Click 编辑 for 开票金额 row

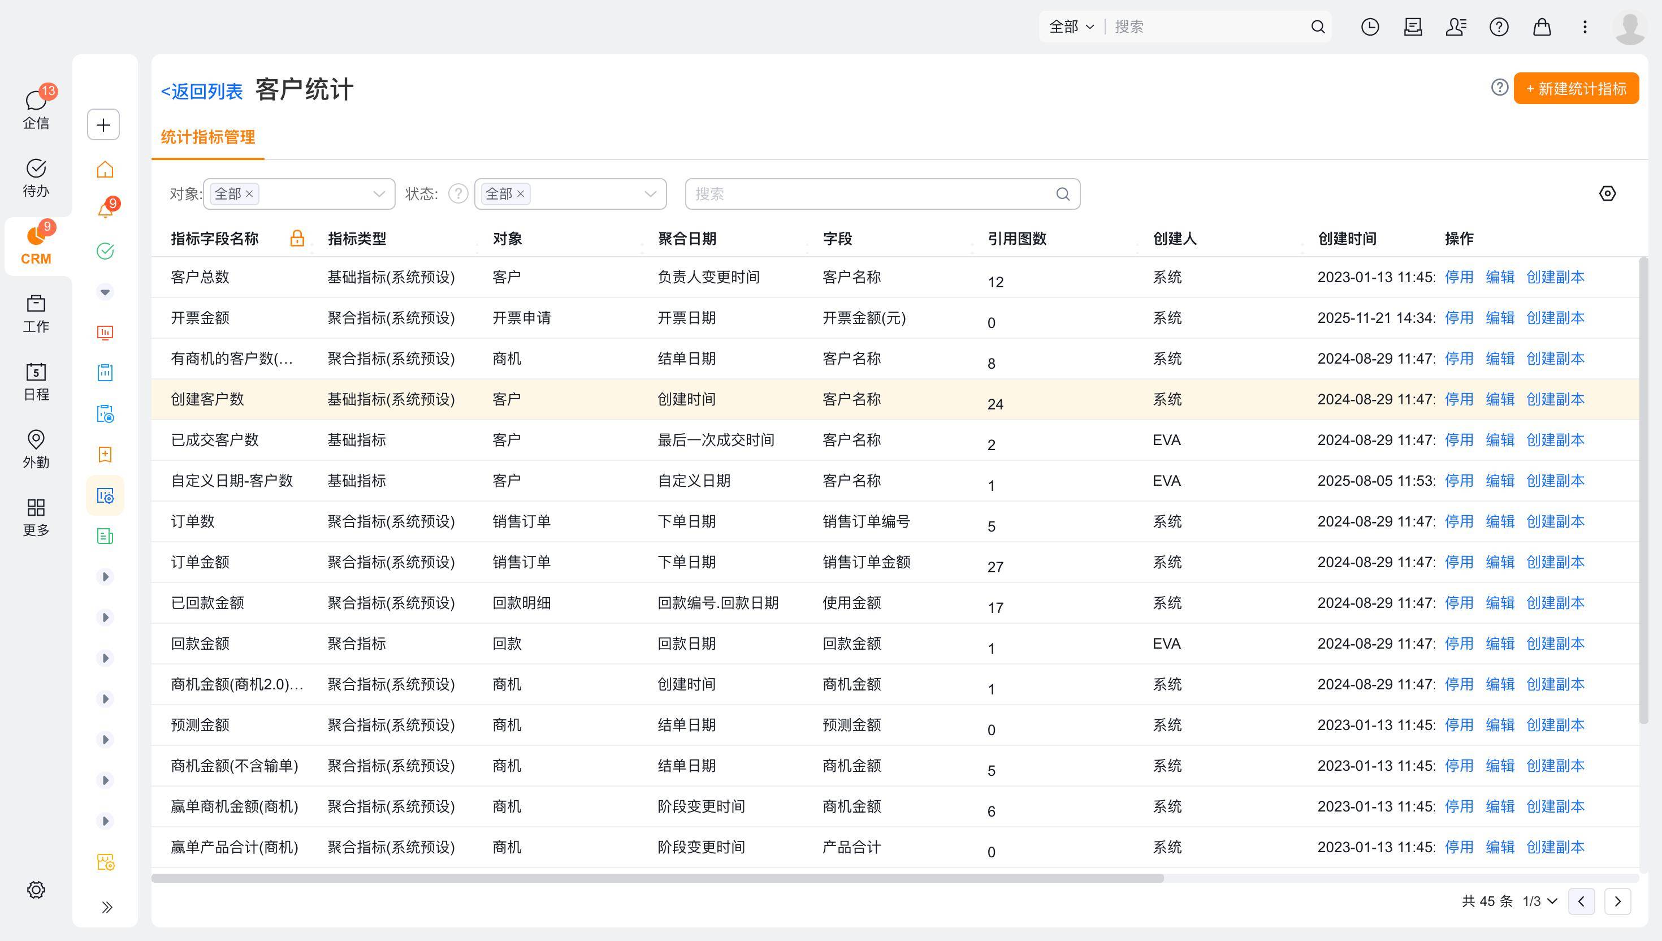[x=1500, y=318]
